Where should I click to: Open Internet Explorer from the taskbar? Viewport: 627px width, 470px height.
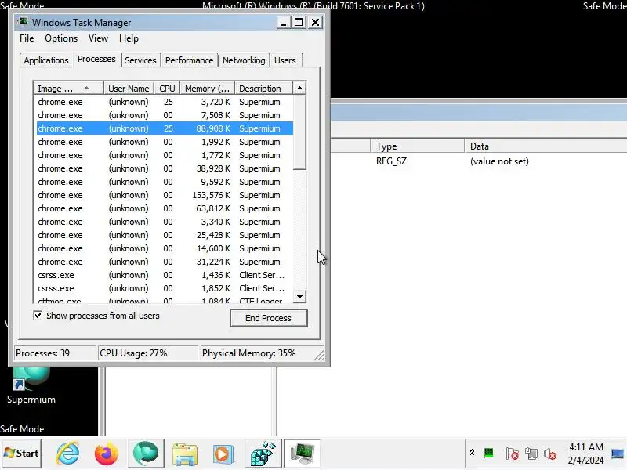[67, 454]
